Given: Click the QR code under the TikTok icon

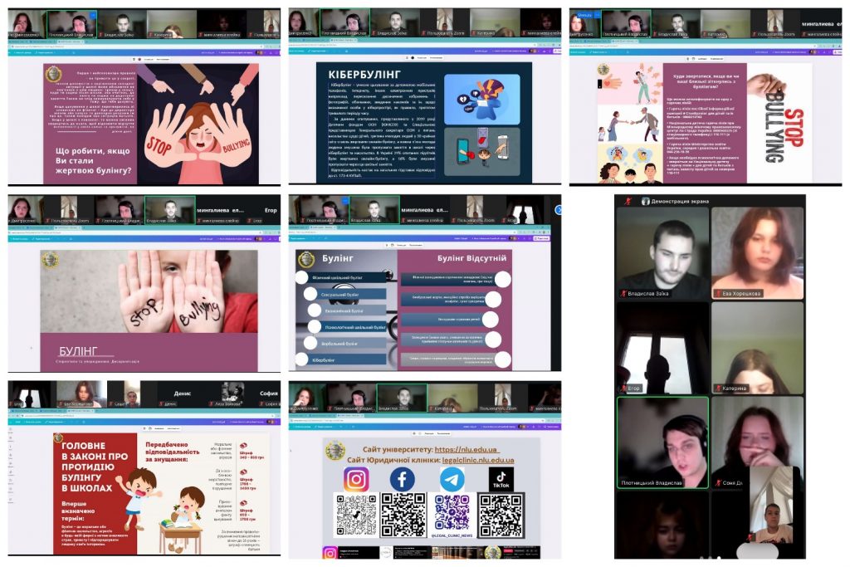Looking at the screenshot, I should click(x=501, y=515).
